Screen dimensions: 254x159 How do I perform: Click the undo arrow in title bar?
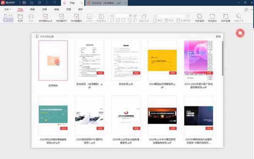[x=47, y=3]
